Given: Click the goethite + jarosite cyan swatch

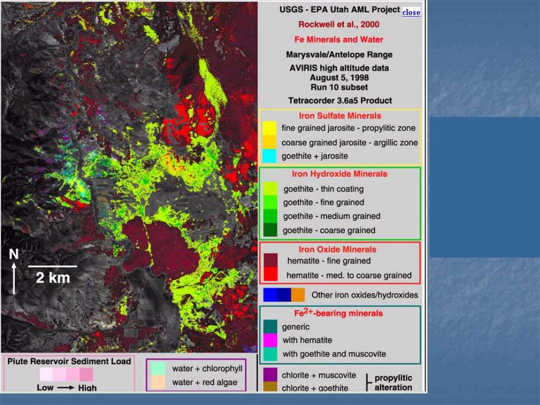Looking at the screenshot, I should [269, 155].
